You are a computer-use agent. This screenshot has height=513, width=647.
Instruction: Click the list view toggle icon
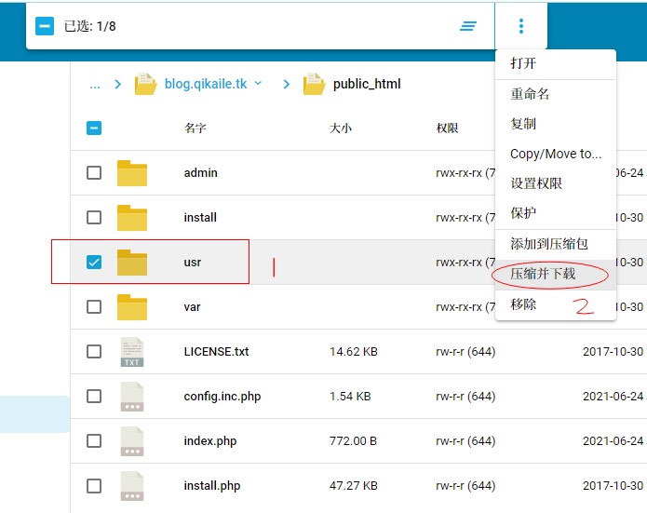(468, 26)
